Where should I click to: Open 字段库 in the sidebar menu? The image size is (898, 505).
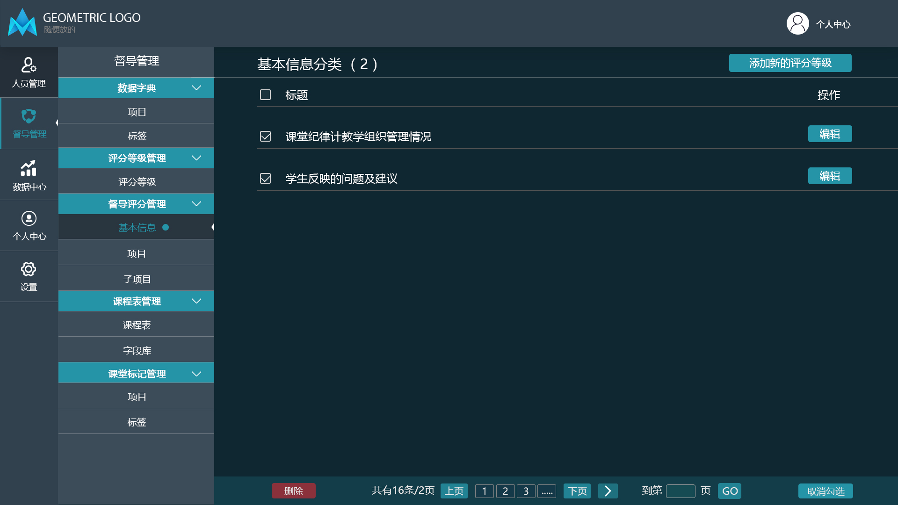tap(137, 350)
